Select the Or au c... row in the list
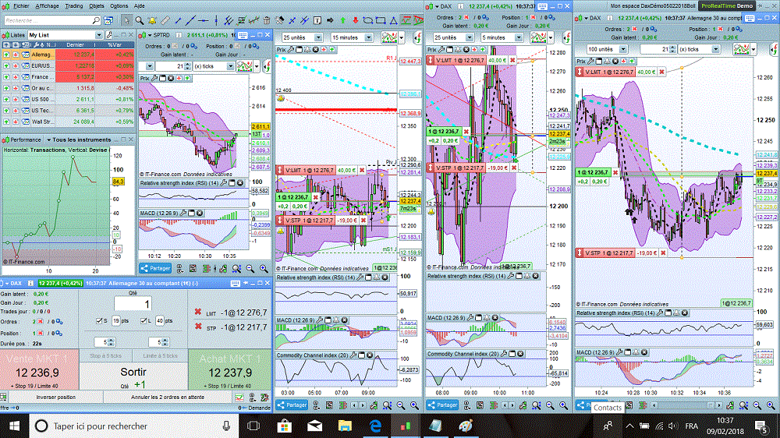This screenshot has width=780, height=438. coord(67,88)
